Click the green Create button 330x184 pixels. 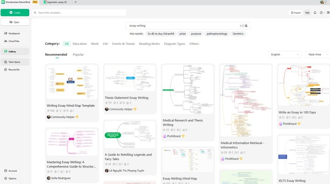[x=15, y=13]
